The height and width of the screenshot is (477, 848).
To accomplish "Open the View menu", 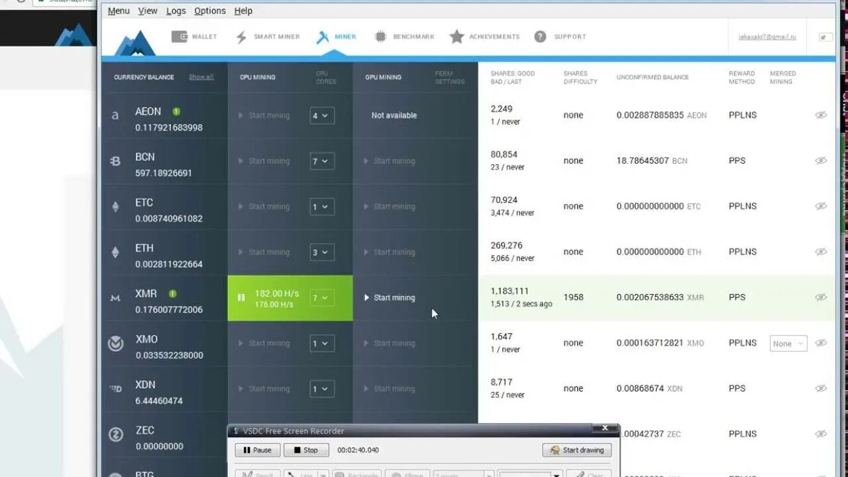I will pyautogui.click(x=148, y=11).
